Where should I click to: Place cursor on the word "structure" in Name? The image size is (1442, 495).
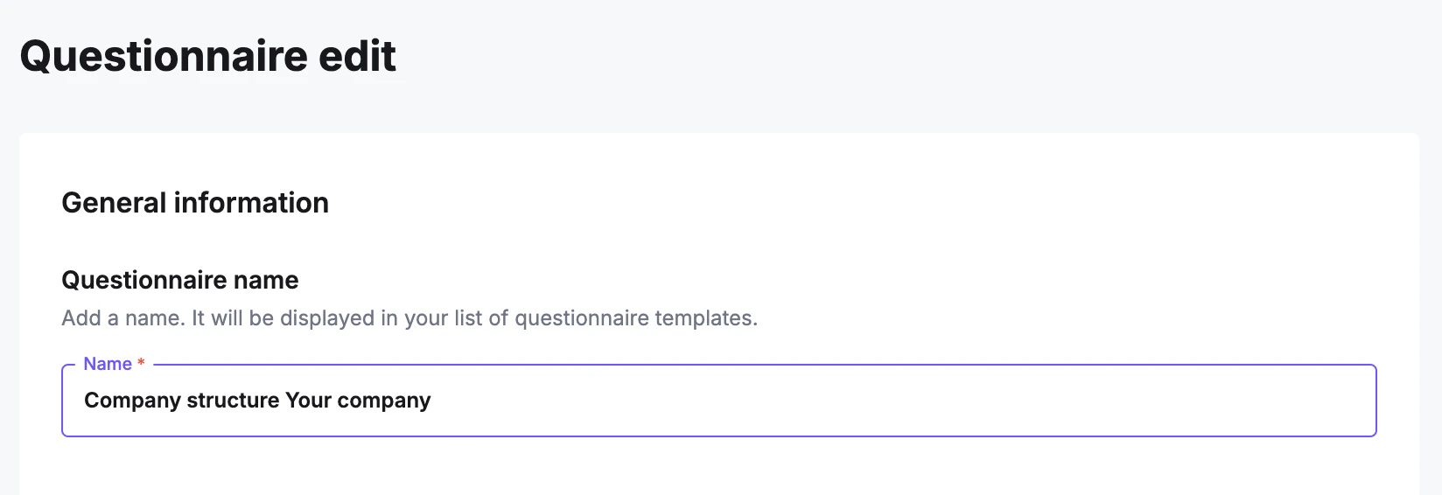click(x=233, y=401)
